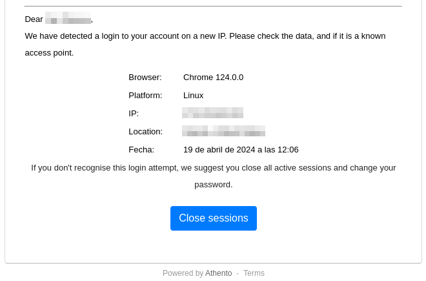The image size is (426, 281).
Task: Click the Fecha: label
Action: (141, 150)
